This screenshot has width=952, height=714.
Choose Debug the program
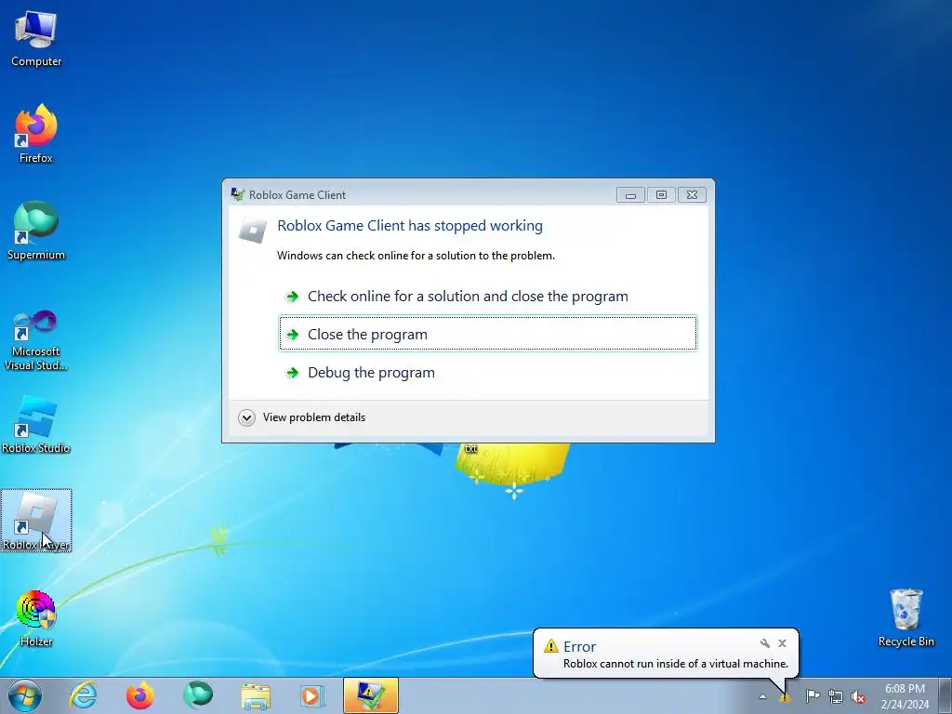(487, 372)
